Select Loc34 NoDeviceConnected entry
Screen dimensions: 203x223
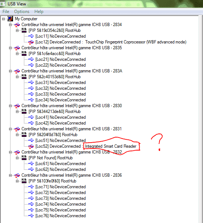61,100
